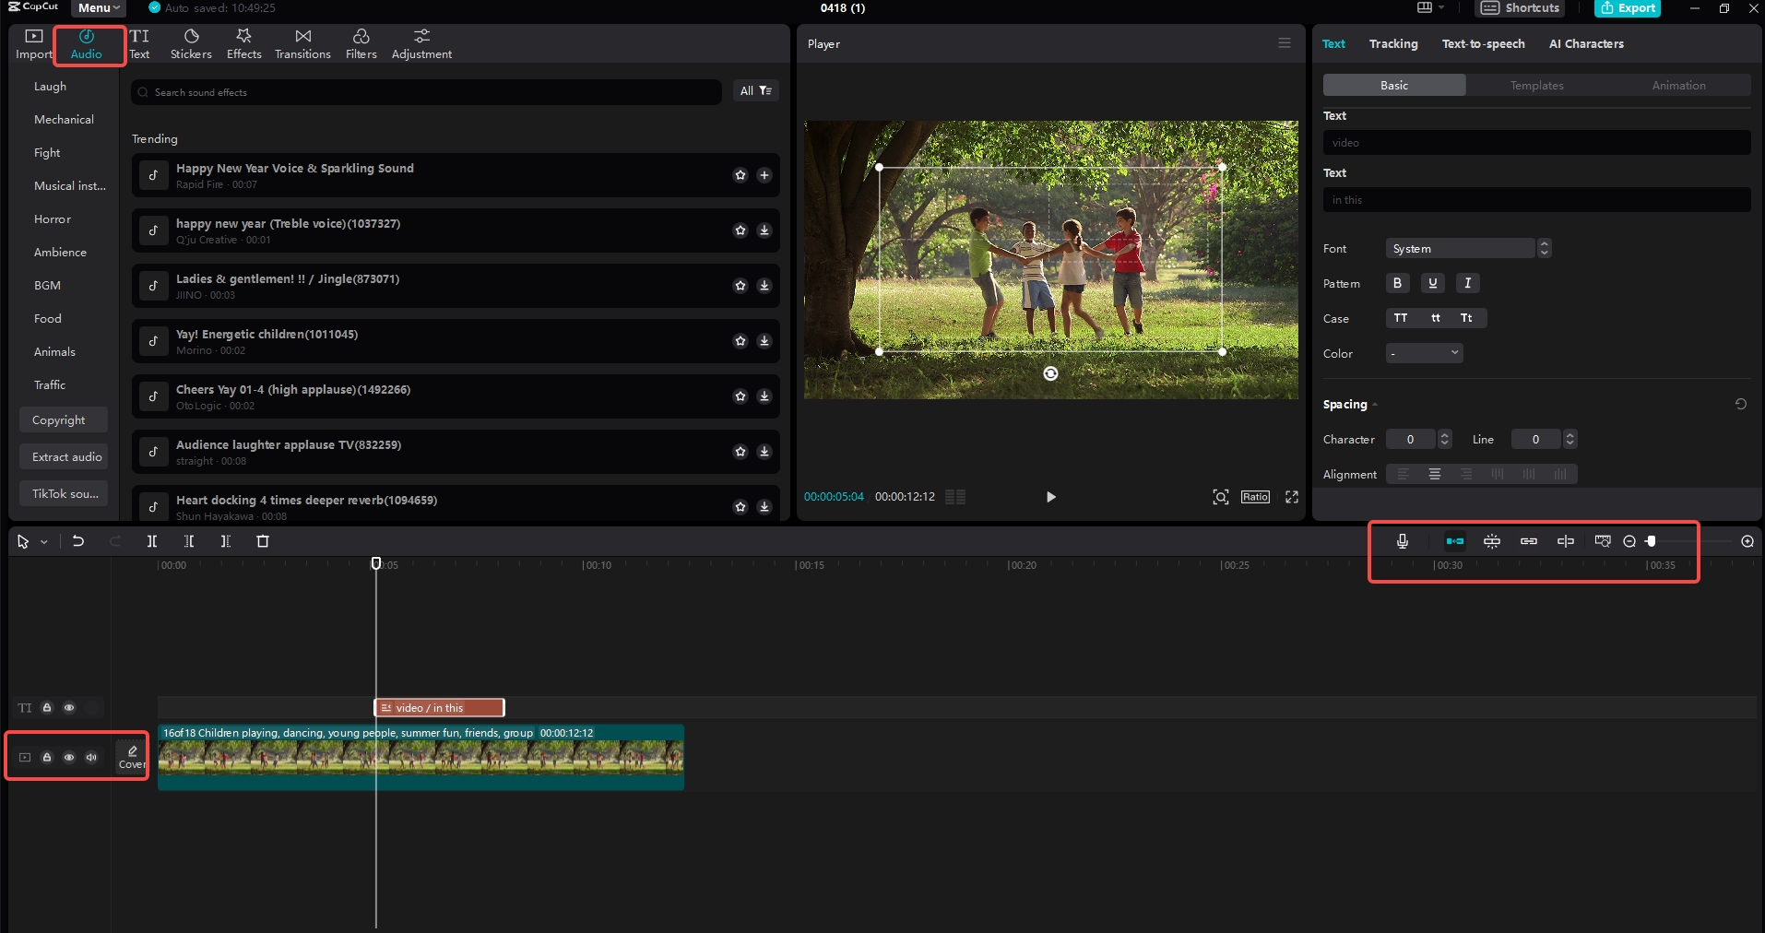This screenshot has height=933, width=1765.
Task: Select the Filters panel icon
Action: pos(361,41)
